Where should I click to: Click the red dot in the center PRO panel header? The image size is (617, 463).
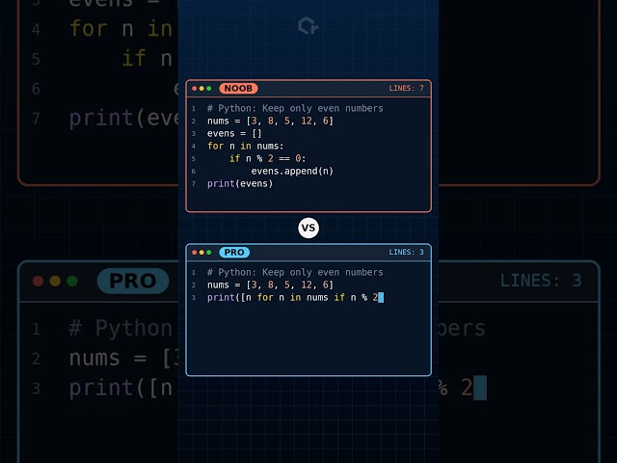click(x=195, y=253)
